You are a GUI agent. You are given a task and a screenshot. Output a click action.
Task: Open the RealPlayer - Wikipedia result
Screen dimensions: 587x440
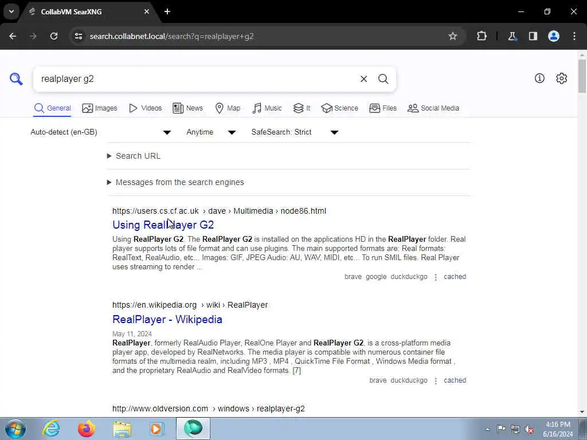click(167, 320)
